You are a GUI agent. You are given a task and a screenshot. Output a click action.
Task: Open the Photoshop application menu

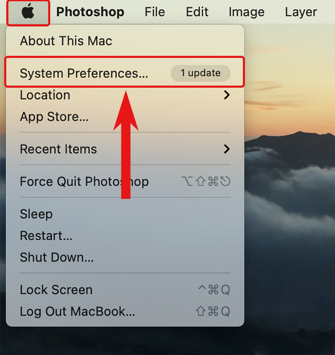tap(90, 12)
